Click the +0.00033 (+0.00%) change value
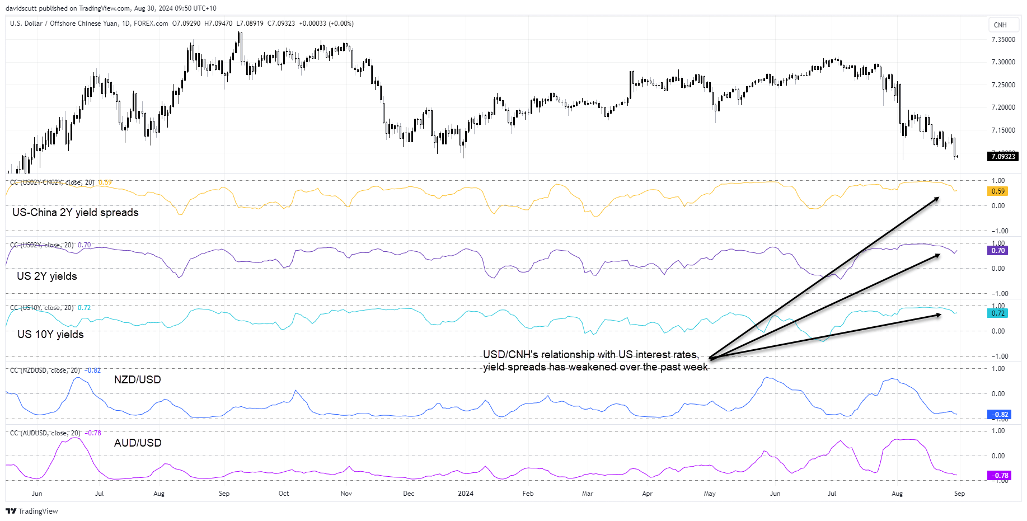The image size is (1027, 521). [326, 24]
